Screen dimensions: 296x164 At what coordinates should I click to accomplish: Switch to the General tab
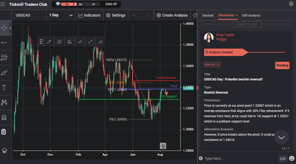pyautogui.click(x=208, y=16)
